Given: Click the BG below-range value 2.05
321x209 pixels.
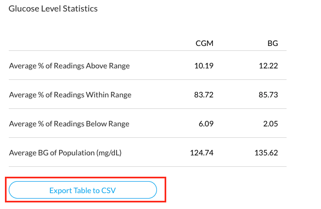Looking at the screenshot, I should 271,124.
